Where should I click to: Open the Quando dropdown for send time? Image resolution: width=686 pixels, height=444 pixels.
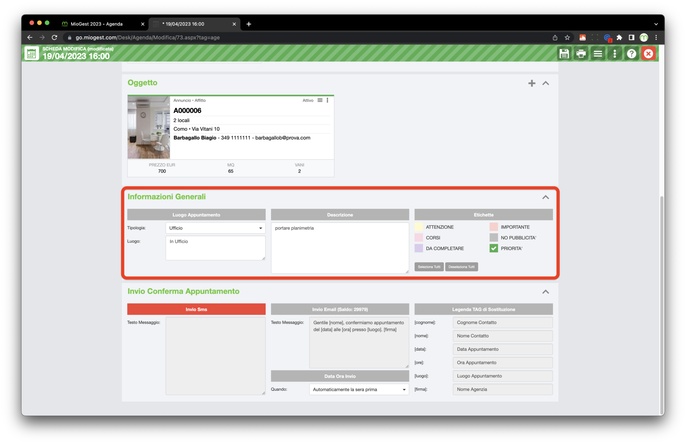point(359,389)
